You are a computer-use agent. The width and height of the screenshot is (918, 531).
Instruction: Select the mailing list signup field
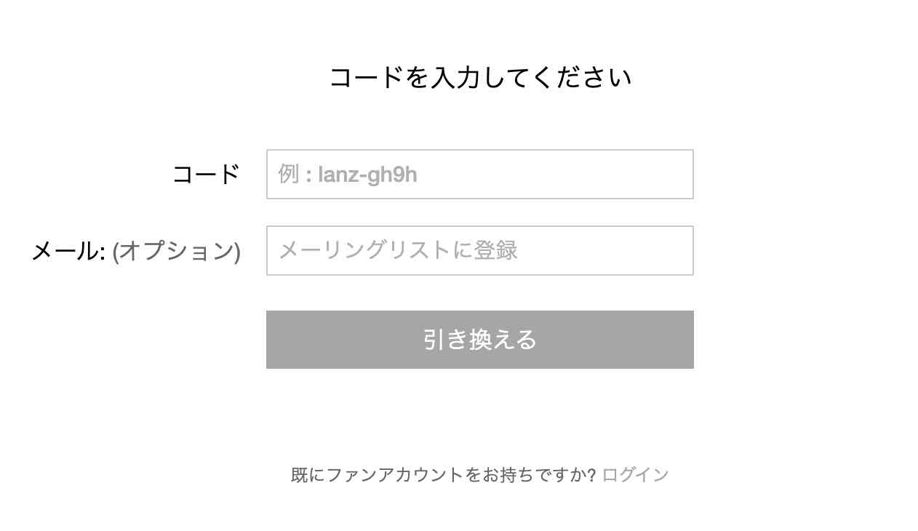[479, 251]
